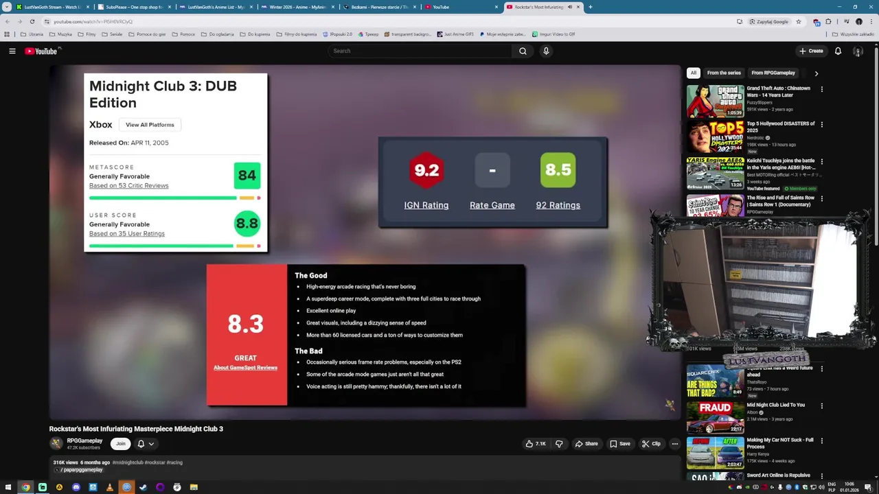Open the YouTube hamburger guide menu
The width and height of the screenshot is (879, 494).
12,51
